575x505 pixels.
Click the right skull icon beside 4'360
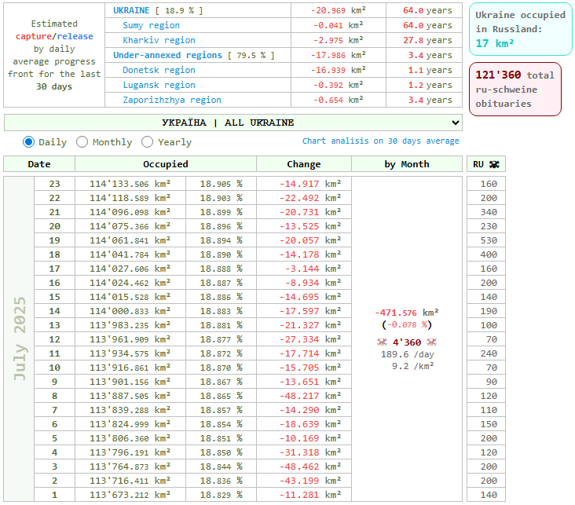coord(431,342)
